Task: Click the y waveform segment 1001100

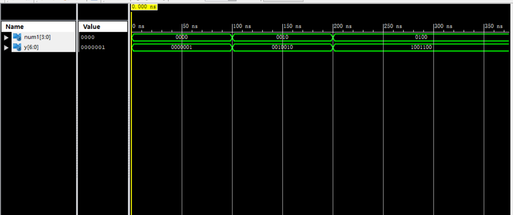Action: [422, 47]
